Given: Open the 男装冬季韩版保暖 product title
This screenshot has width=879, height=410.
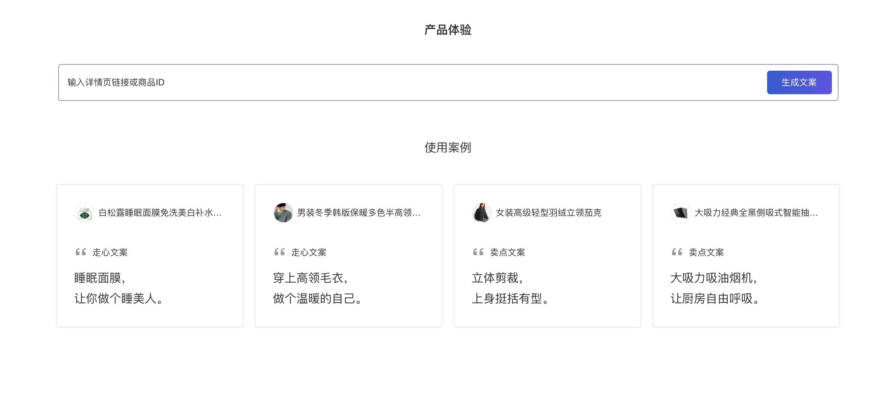Looking at the screenshot, I should coord(359,213).
